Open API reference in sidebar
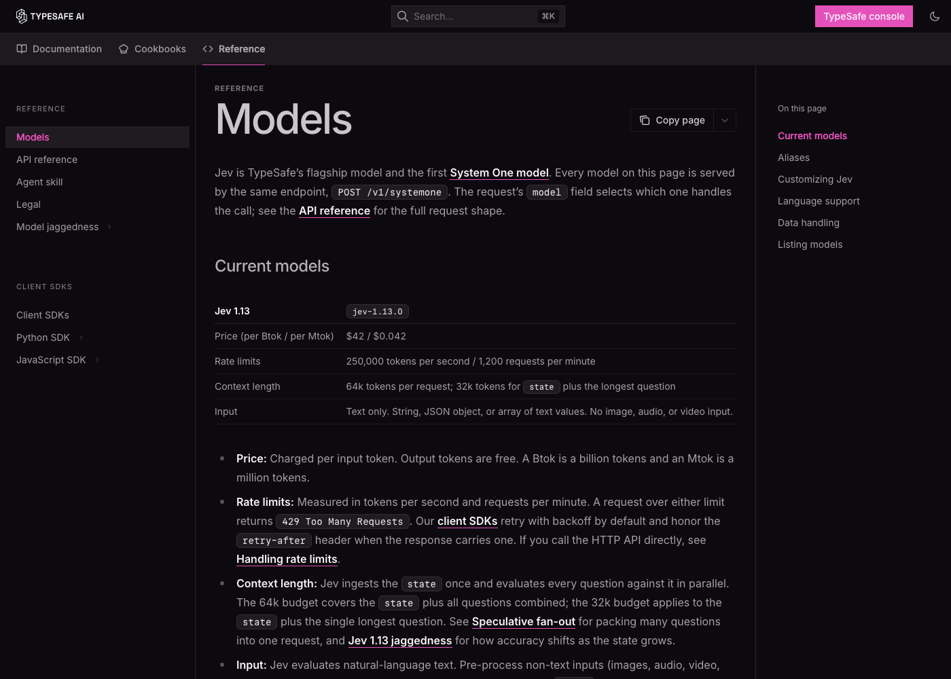 47,160
